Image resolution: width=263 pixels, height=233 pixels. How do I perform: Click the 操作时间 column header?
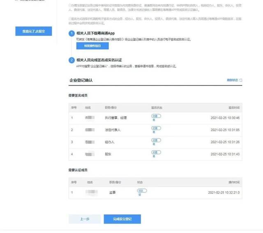click(234, 182)
